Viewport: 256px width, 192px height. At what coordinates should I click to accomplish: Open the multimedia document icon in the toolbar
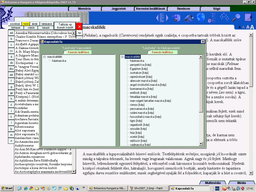[176, 18]
